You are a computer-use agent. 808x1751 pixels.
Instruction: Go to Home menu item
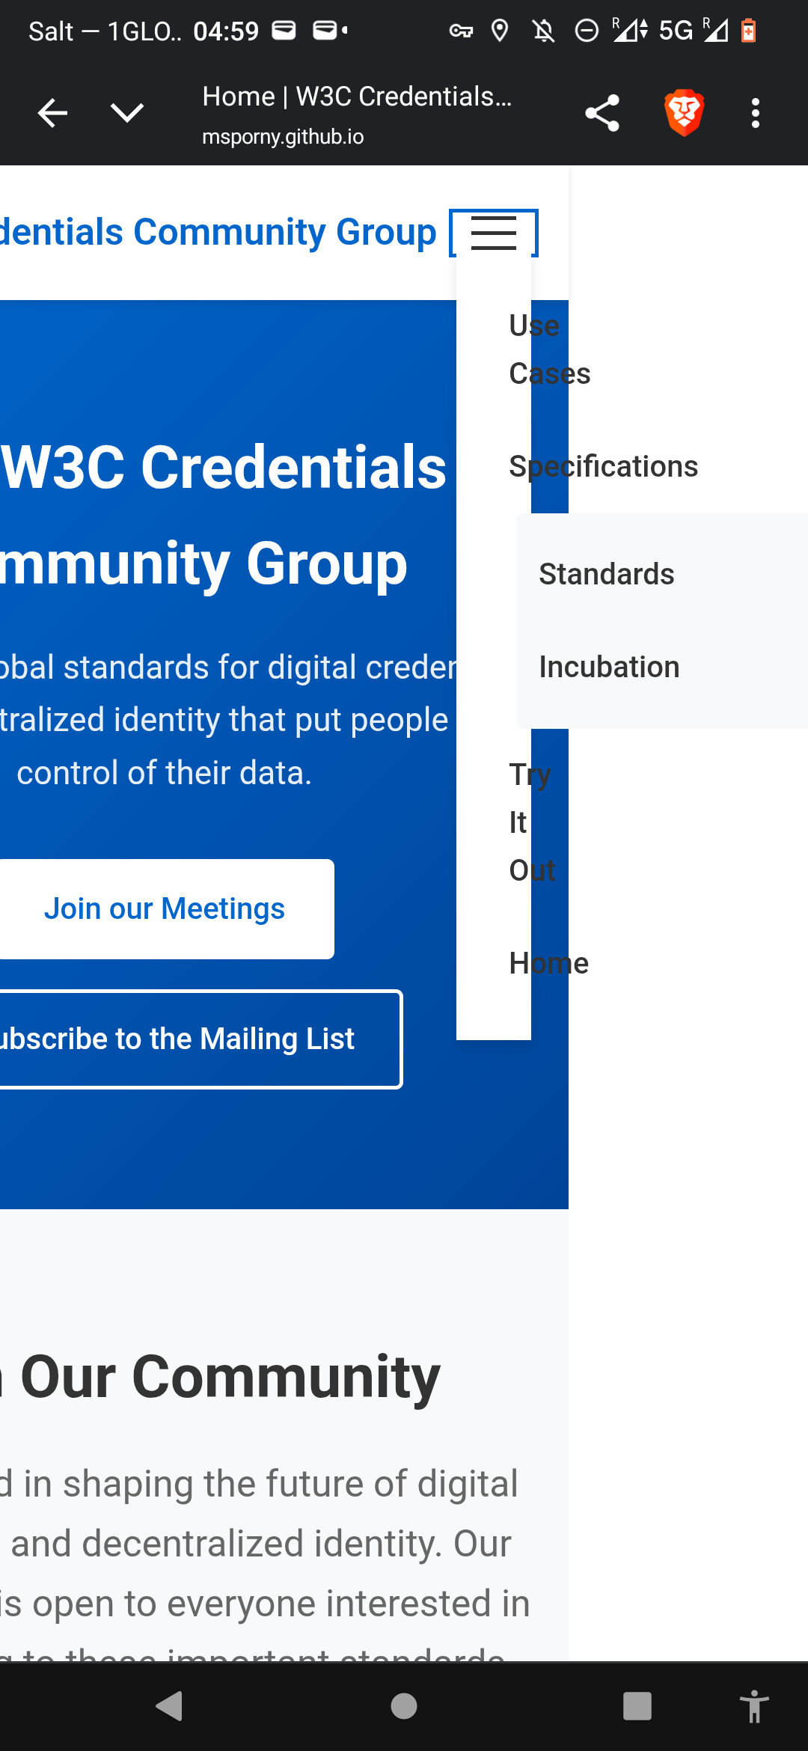(548, 963)
